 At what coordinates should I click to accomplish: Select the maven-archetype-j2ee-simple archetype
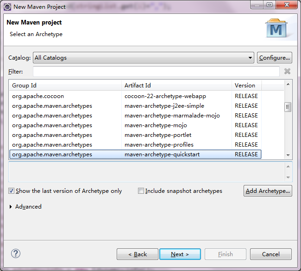click(135, 106)
